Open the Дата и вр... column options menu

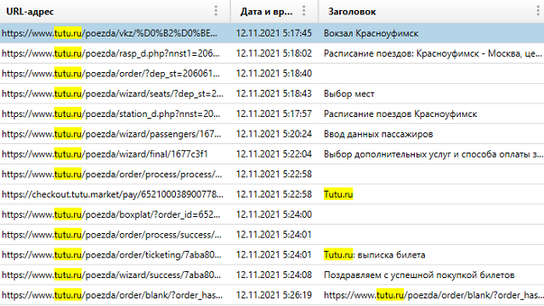pos(304,11)
